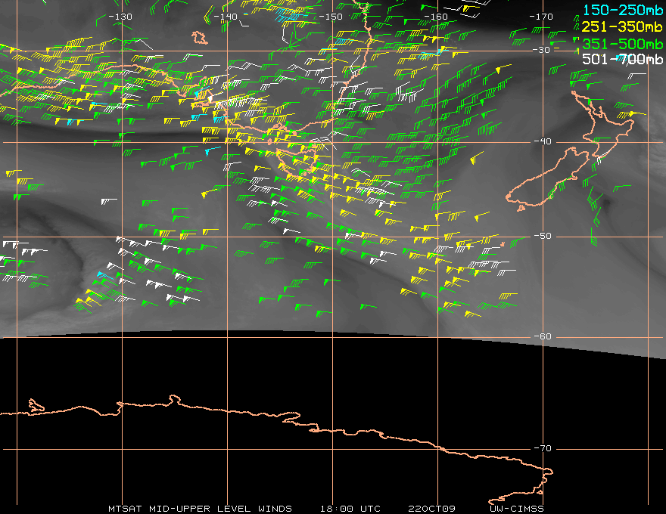Click the -150 longitude label
The height and width of the screenshot is (514, 666).
point(331,17)
